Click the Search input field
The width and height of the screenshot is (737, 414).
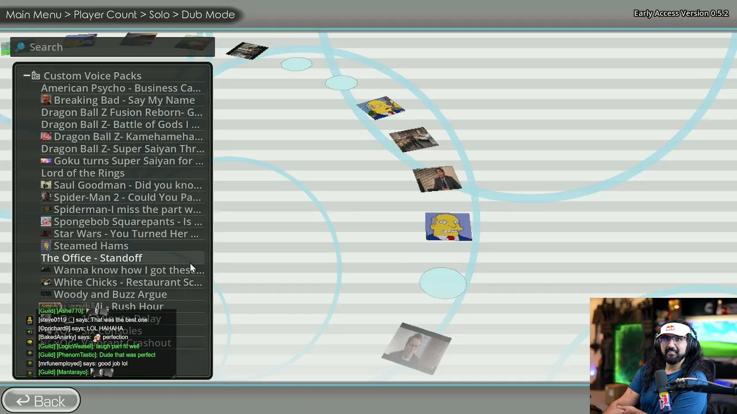pyautogui.click(x=112, y=47)
